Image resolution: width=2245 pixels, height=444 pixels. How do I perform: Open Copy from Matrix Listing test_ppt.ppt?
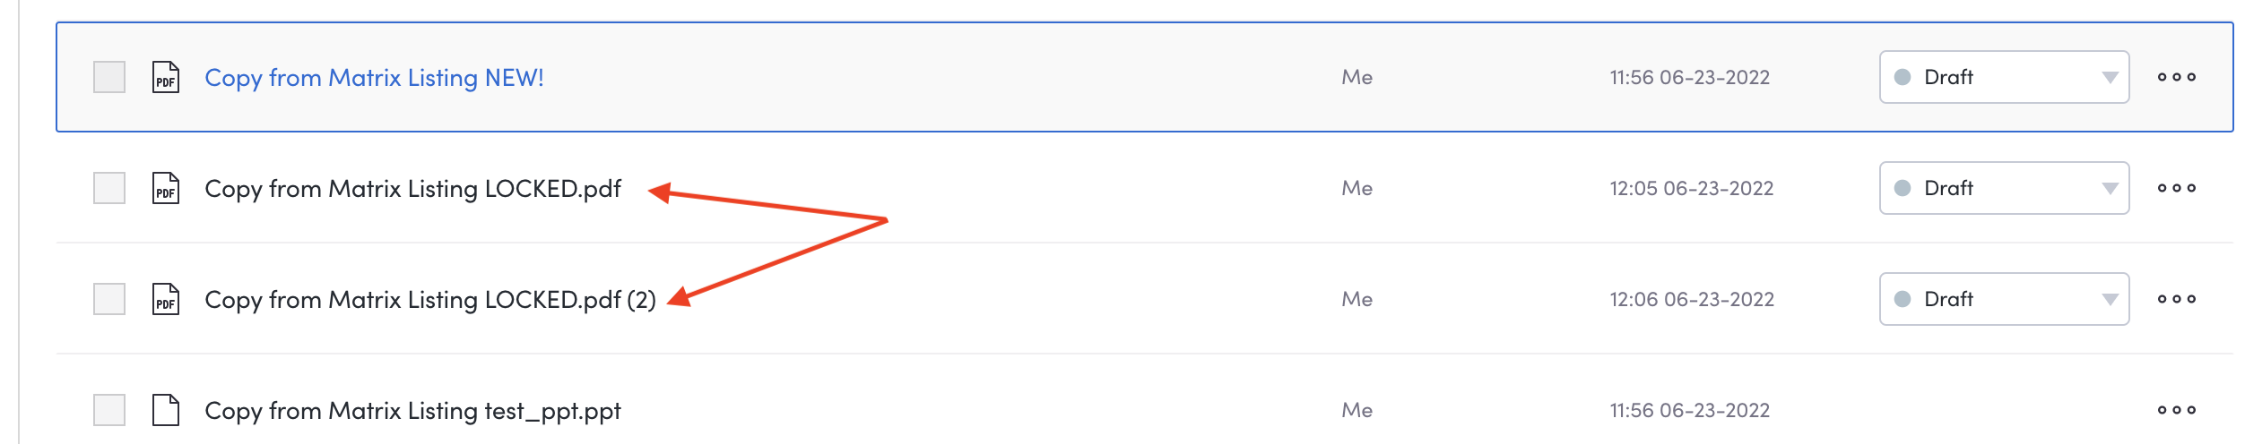(412, 411)
